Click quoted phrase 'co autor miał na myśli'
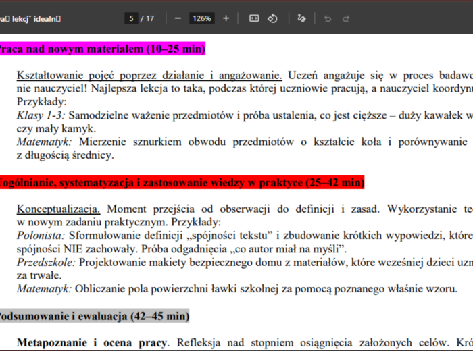Viewport: 473px width, 351px height. click(287, 249)
